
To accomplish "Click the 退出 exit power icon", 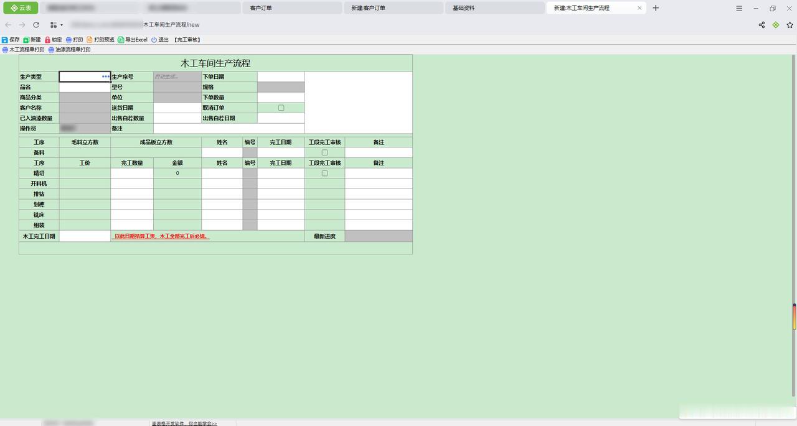I will pyautogui.click(x=154, y=40).
